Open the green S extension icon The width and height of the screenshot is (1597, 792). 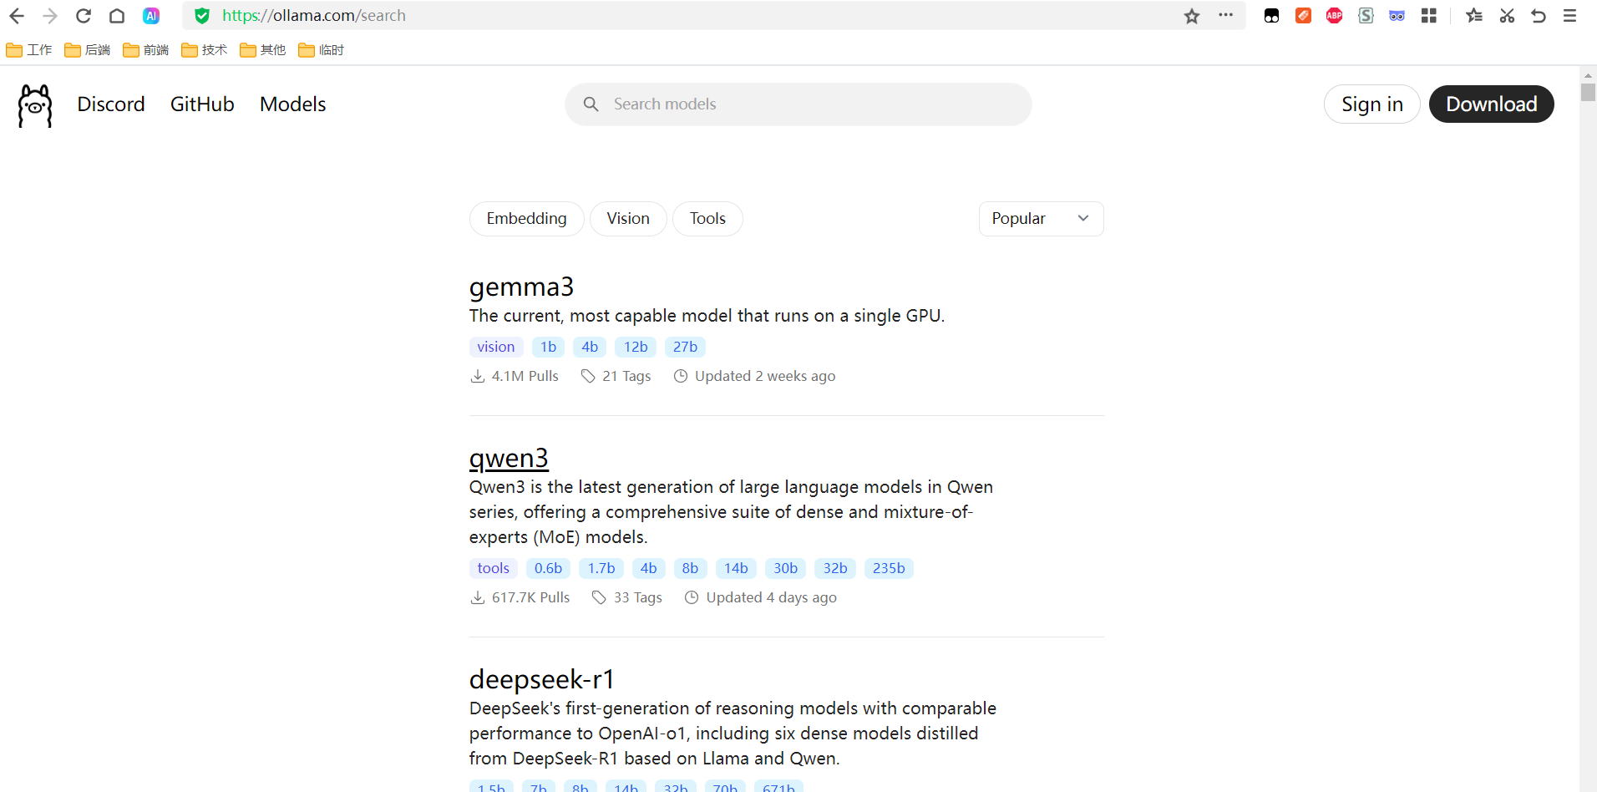tap(1366, 16)
